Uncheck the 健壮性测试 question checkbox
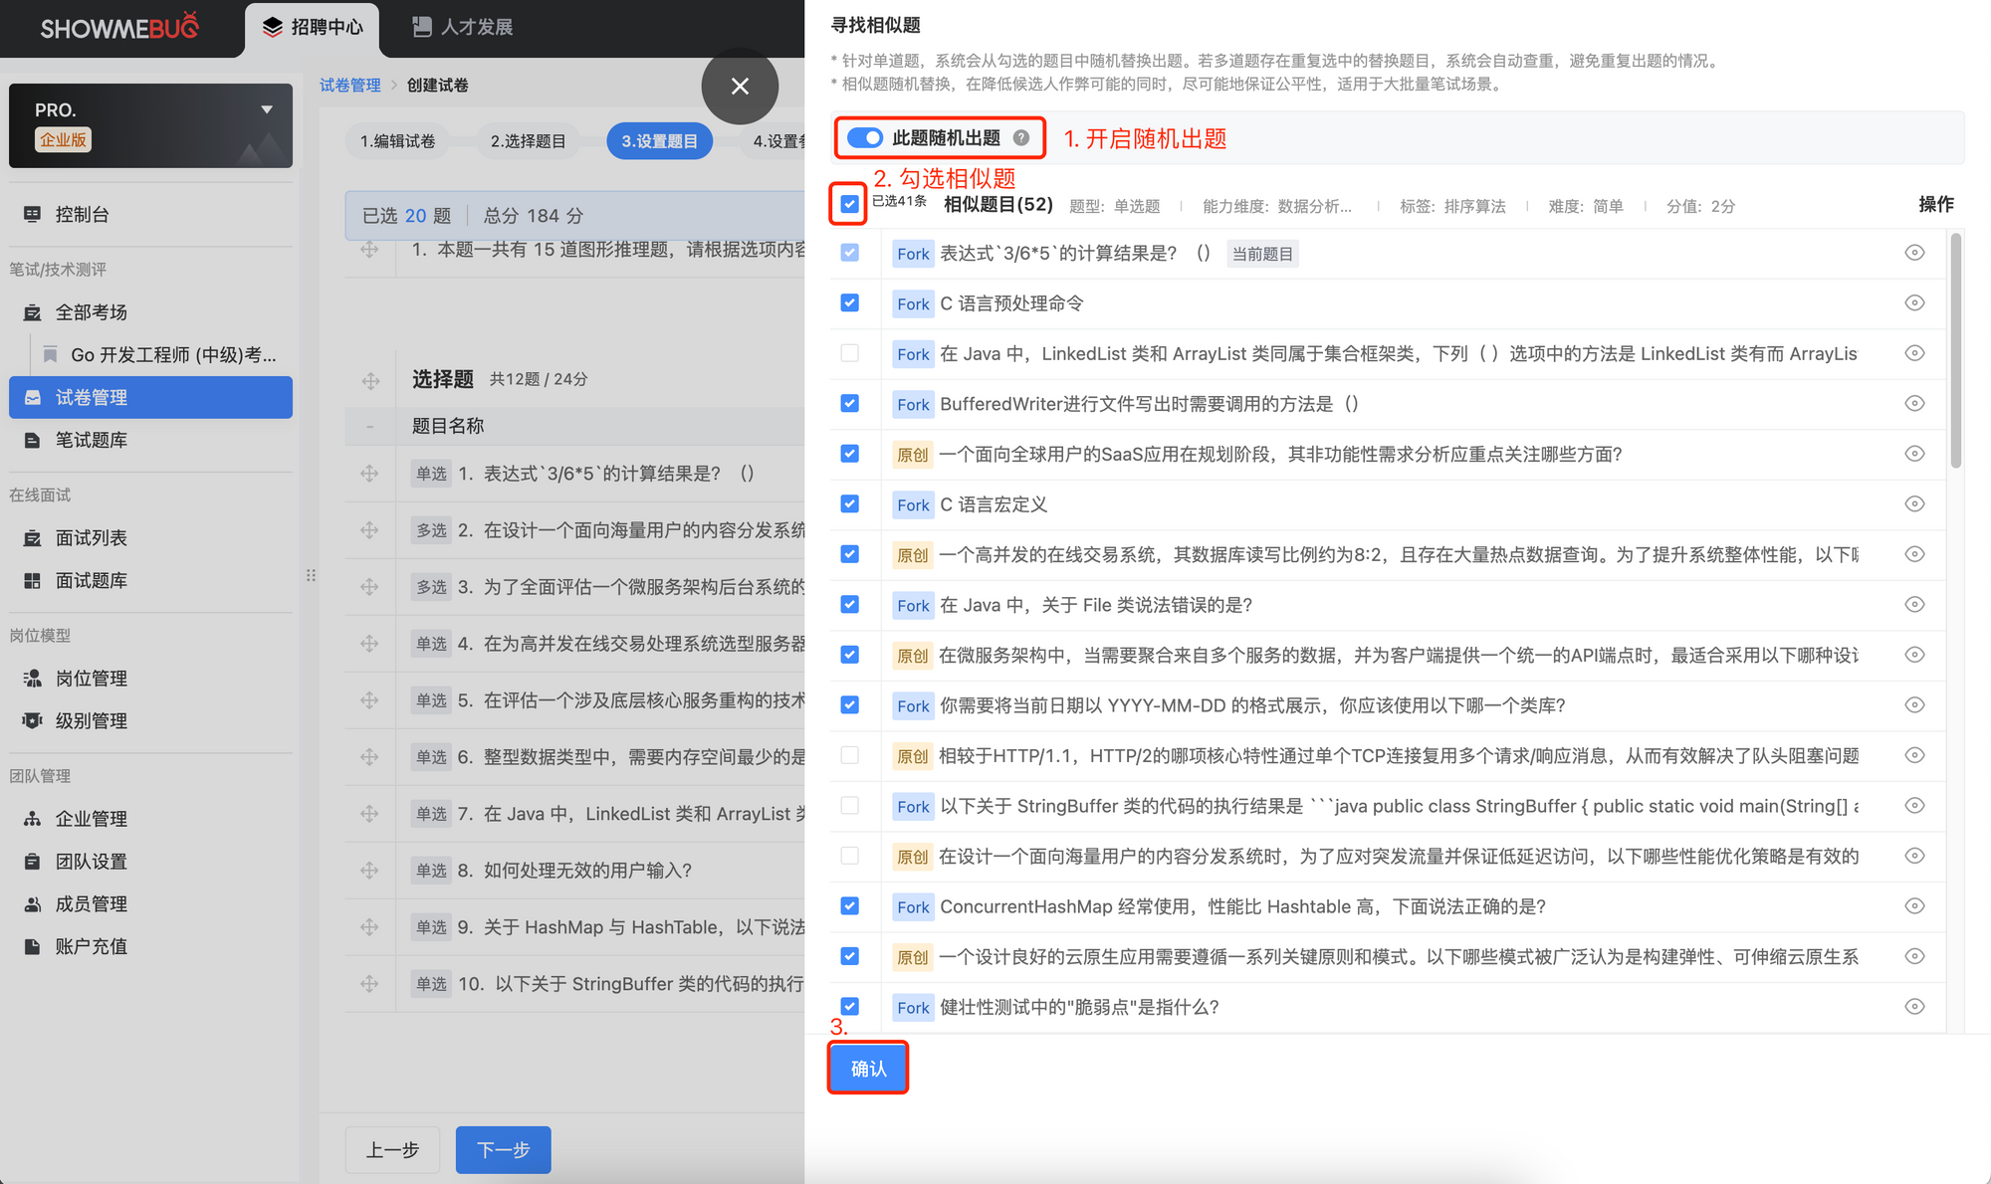Screen dimensions: 1991x1184 tap(849, 1006)
